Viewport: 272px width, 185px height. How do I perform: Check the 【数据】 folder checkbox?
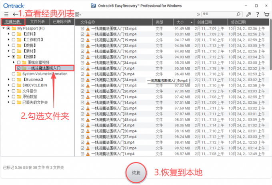[14, 45]
